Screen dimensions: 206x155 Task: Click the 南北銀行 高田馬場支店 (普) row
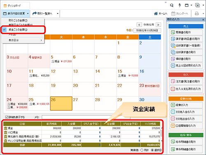(82, 137)
